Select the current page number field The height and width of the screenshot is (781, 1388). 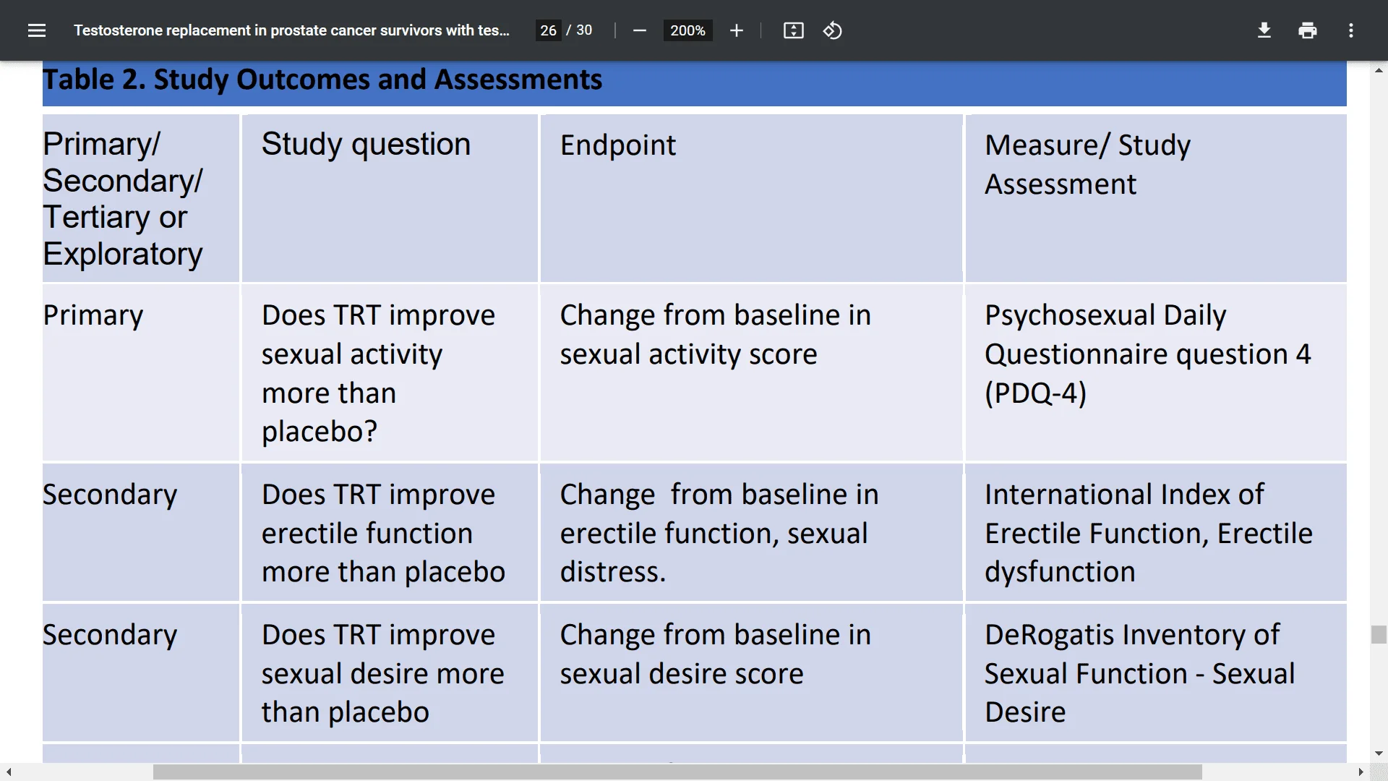[x=548, y=30]
